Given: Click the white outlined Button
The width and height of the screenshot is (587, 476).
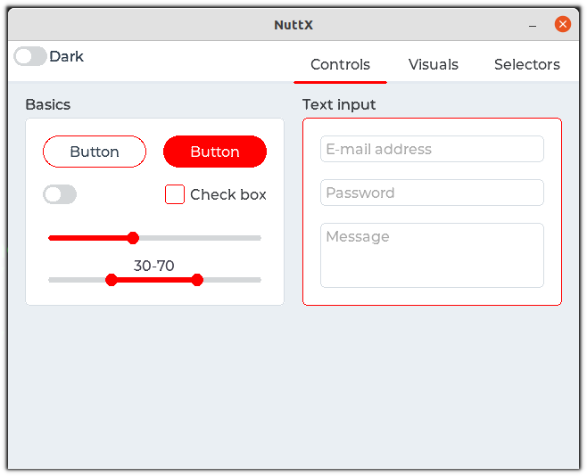Looking at the screenshot, I should coord(95,152).
